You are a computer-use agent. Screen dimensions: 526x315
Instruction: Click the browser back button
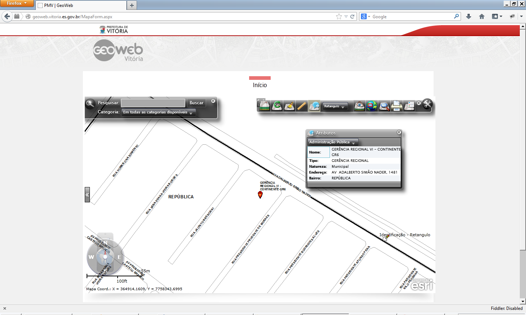(7, 16)
